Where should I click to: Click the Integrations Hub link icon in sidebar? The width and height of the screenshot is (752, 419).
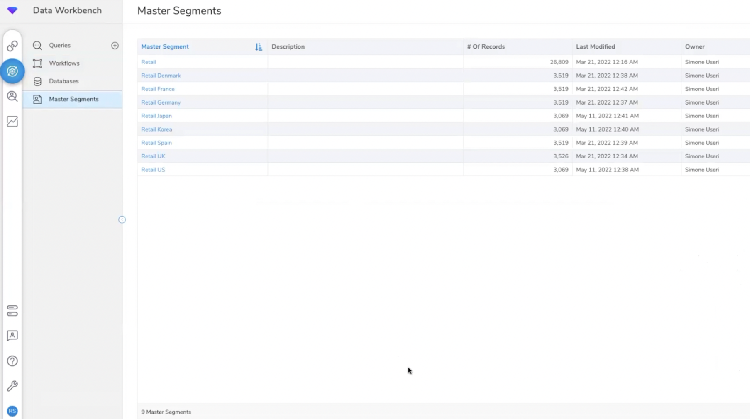(12, 46)
